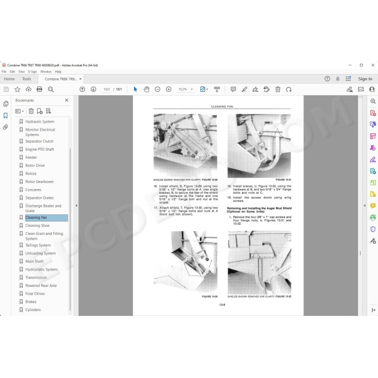Select the Highlight text pen tool

(244, 90)
